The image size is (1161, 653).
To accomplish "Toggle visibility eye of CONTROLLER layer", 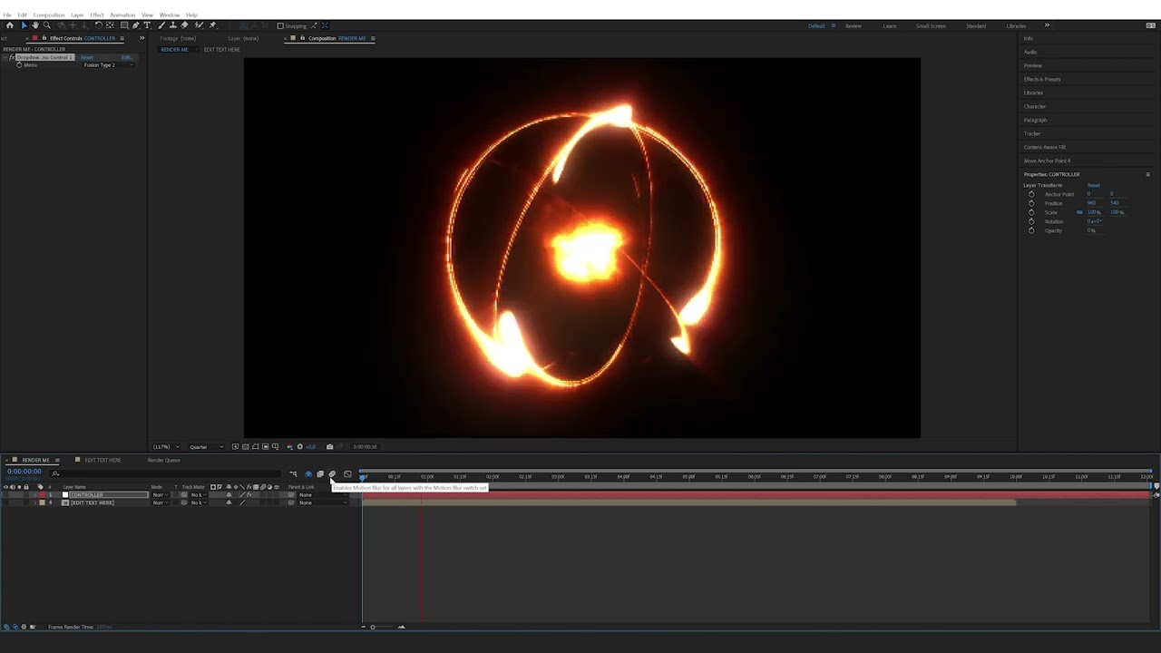I will coord(5,495).
